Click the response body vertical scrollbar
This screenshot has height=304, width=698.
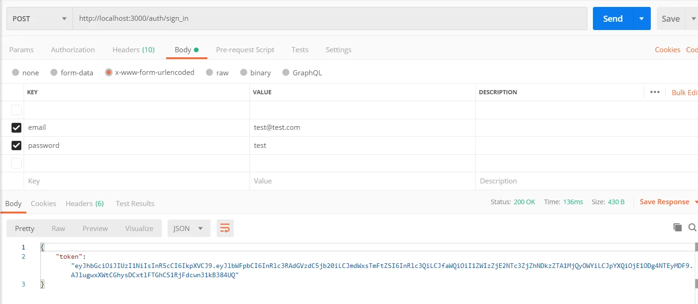[696, 266]
